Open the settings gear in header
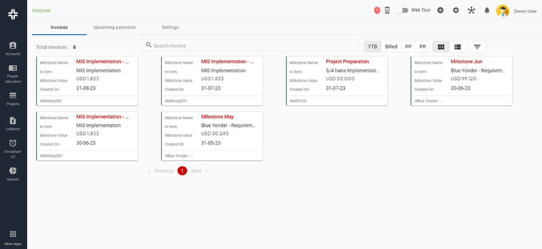The height and width of the screenshot is (249, 542). 456,10
